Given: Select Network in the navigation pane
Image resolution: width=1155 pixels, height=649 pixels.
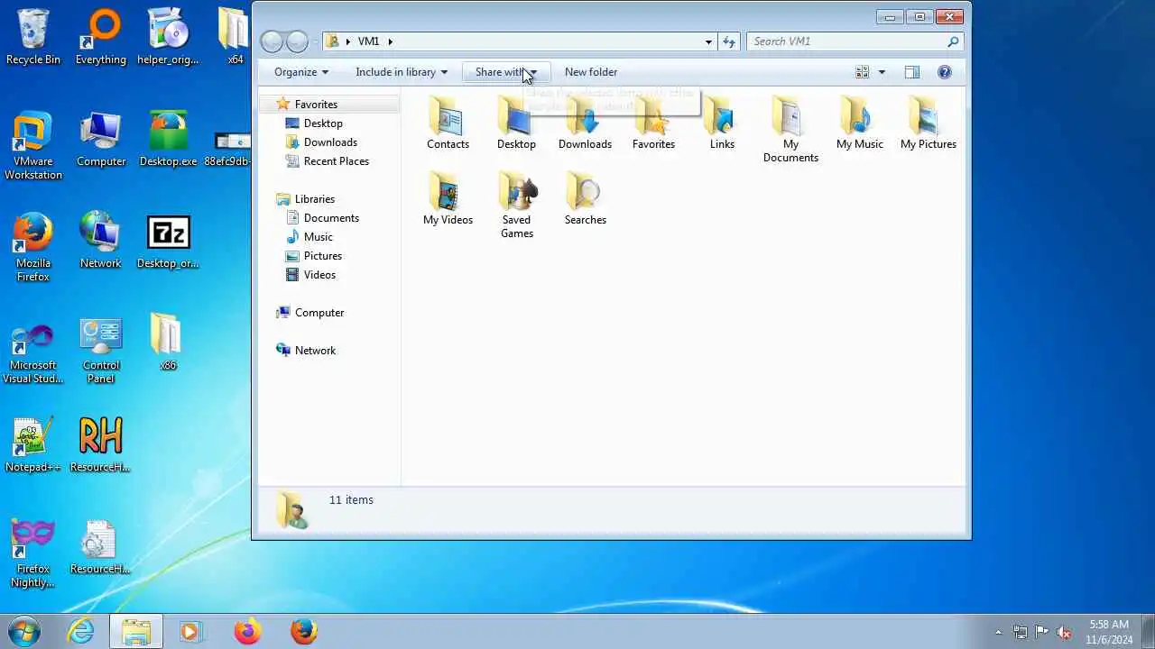Looking at the screenshot, I should click(x=315, y=351).
